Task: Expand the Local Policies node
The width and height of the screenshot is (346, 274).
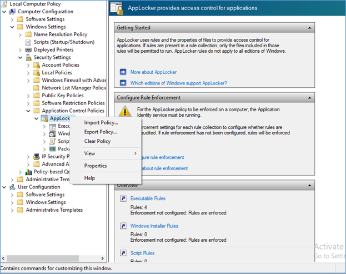Action: pyautogui.click(x=28, y=73)
